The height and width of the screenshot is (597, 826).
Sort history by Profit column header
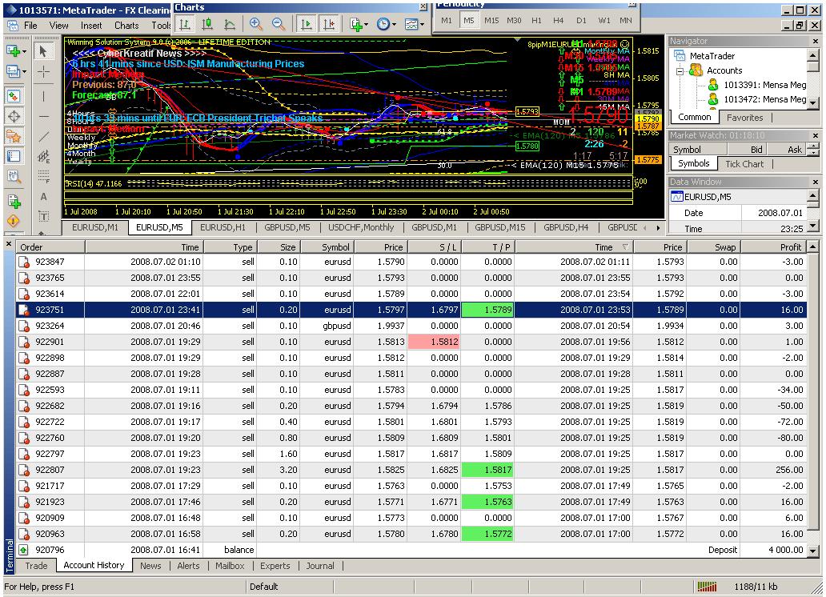773,246
